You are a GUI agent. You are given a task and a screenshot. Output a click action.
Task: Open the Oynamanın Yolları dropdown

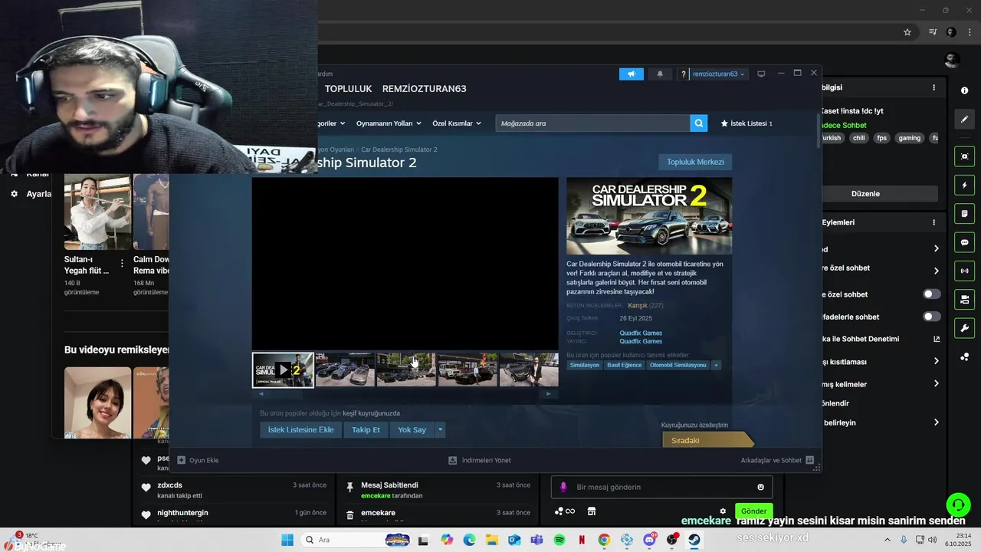click(389, 123)
